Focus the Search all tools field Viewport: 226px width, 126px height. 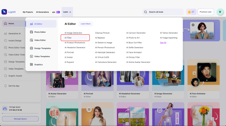pyautogui.click(x=163, y=12)
